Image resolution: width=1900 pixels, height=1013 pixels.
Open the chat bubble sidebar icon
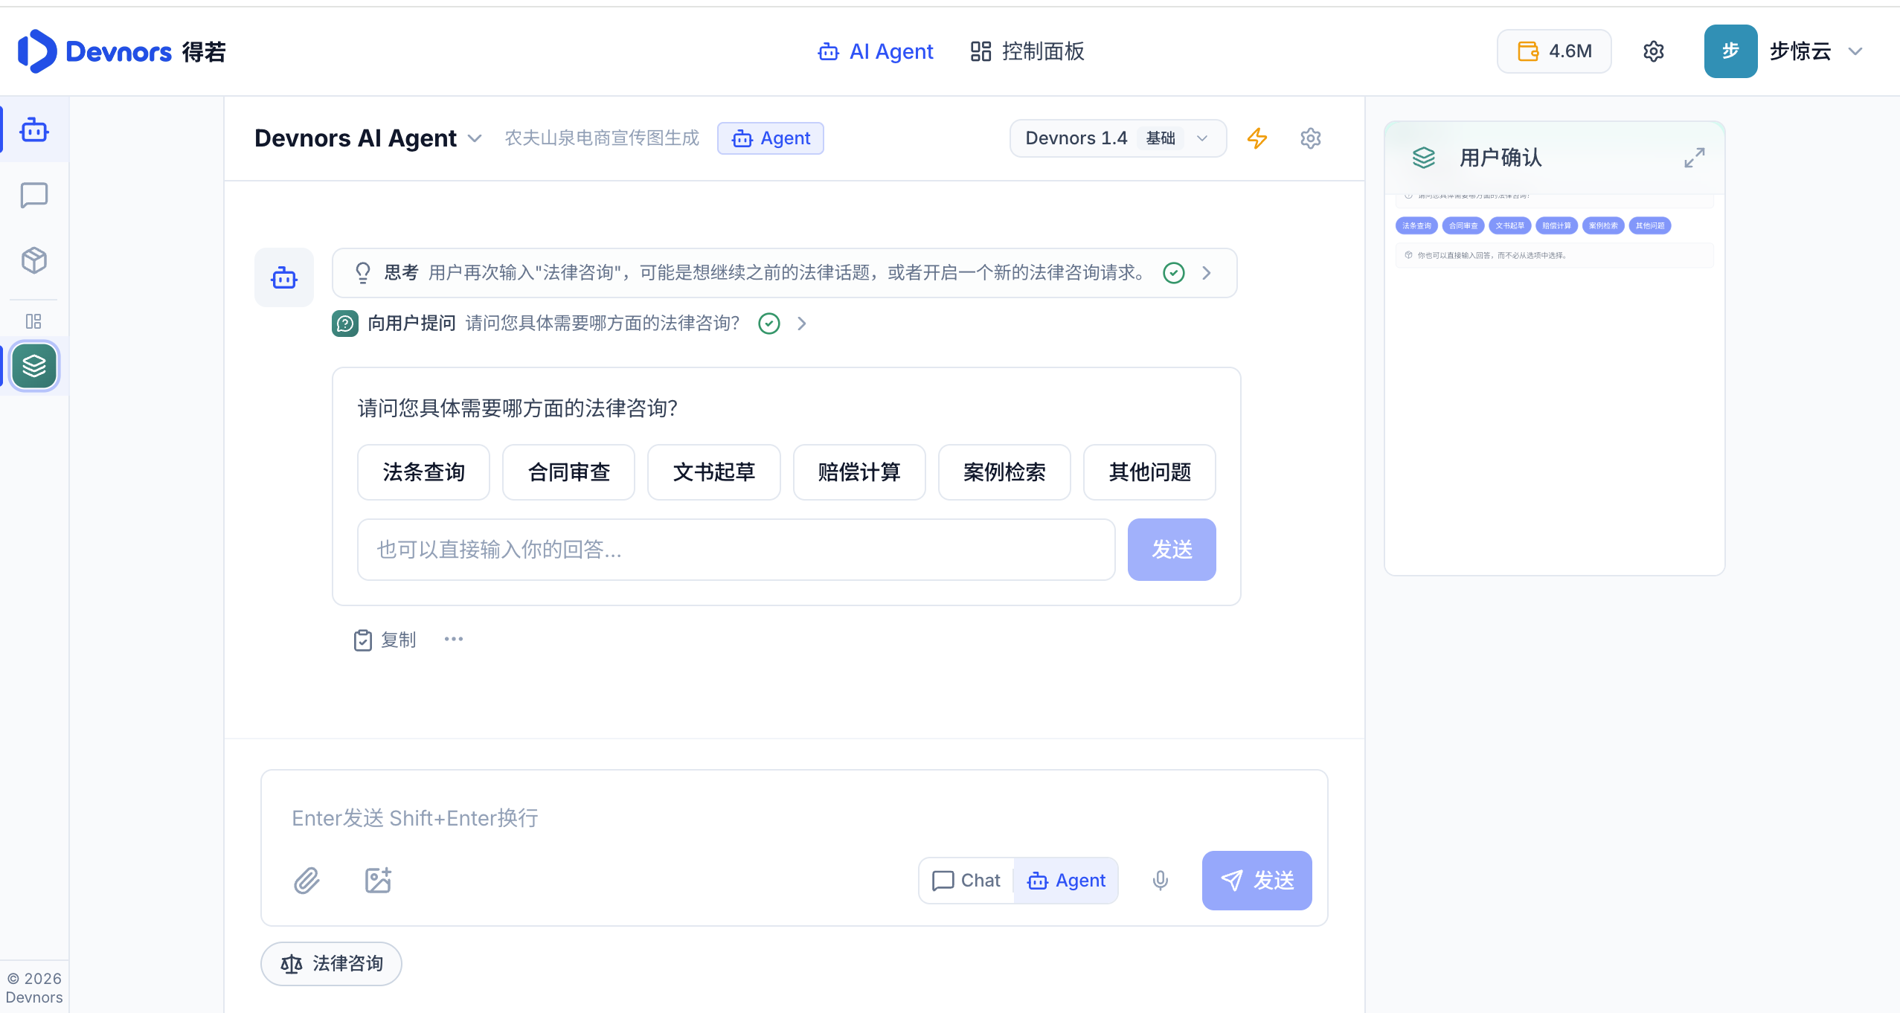pos(34,196)
